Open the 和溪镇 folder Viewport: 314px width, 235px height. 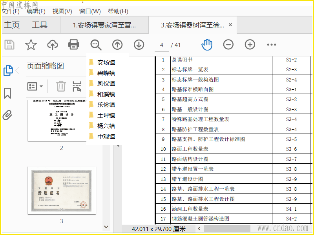point(102,94)
